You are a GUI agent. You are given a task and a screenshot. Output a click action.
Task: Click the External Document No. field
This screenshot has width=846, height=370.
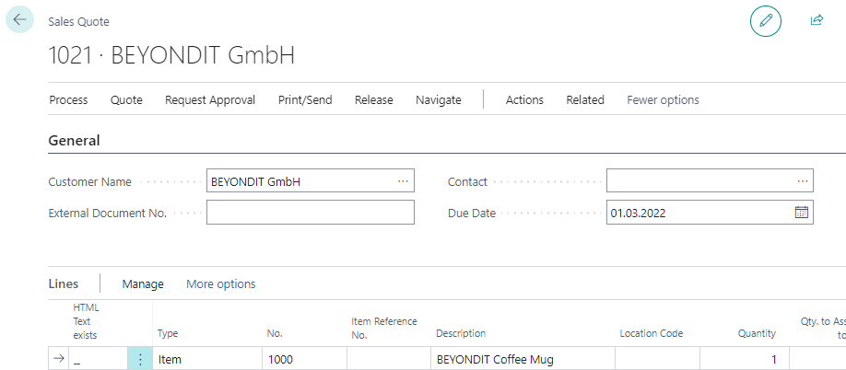pyautogui.click(x=310, y=213)
